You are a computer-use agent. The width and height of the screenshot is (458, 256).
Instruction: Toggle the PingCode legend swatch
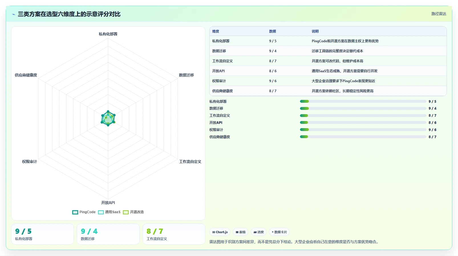click(x=75, y=212)
